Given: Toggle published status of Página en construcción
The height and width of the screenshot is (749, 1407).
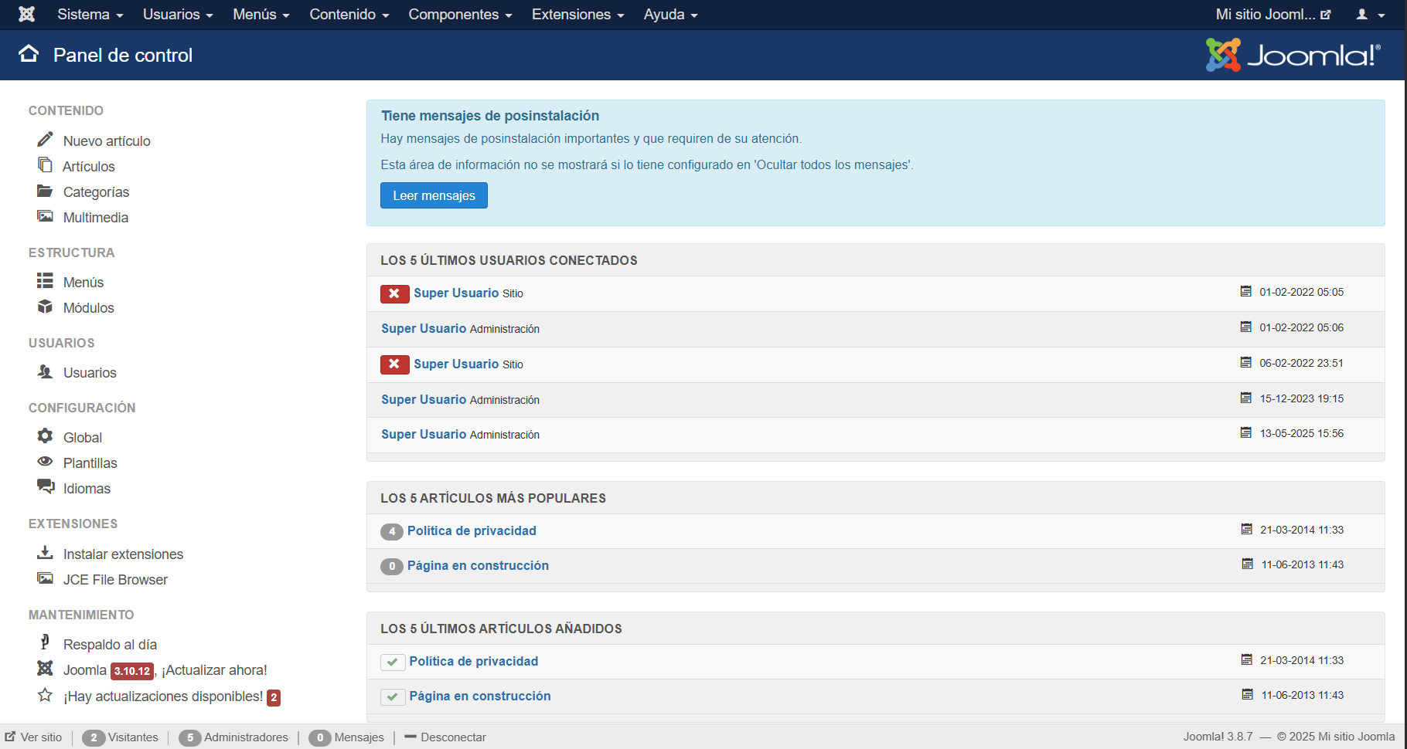Looking at the screenshot, I should 393,696.
